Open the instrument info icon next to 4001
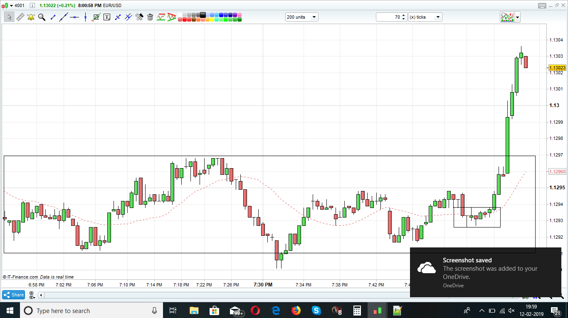The image size is (568, 318). coord(32,5)
